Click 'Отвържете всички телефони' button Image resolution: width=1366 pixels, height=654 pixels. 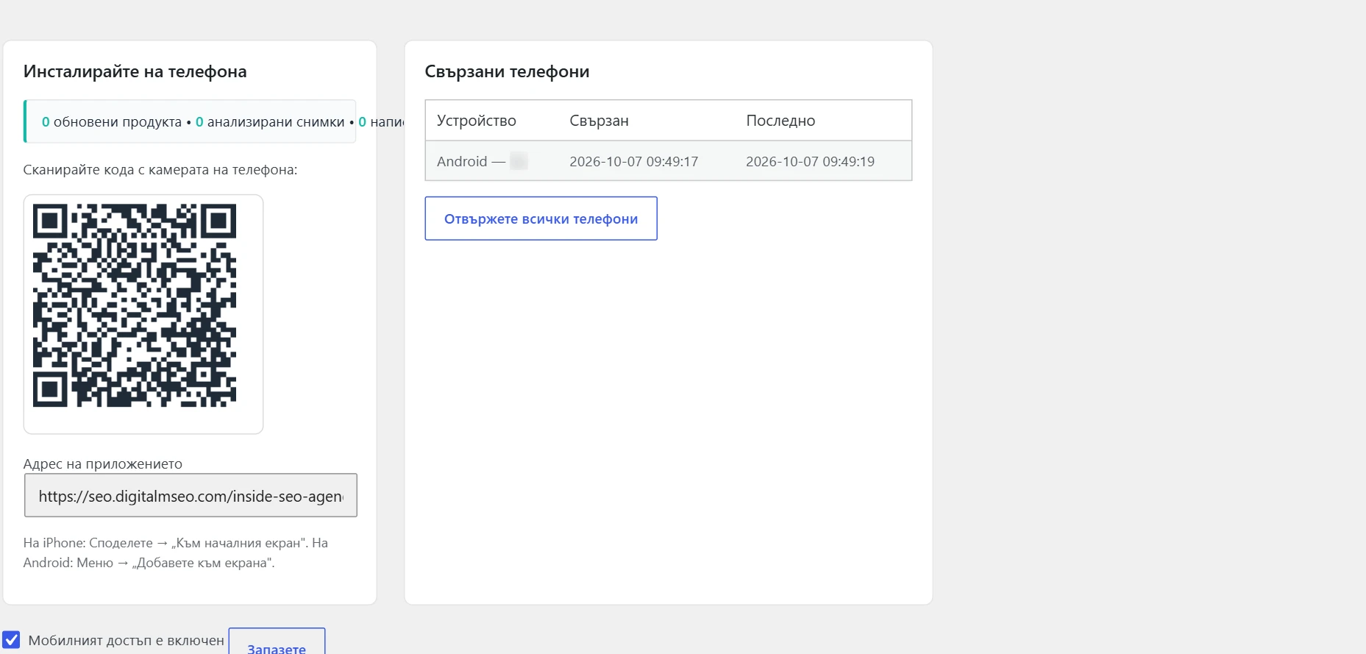(x=541, y=218)
